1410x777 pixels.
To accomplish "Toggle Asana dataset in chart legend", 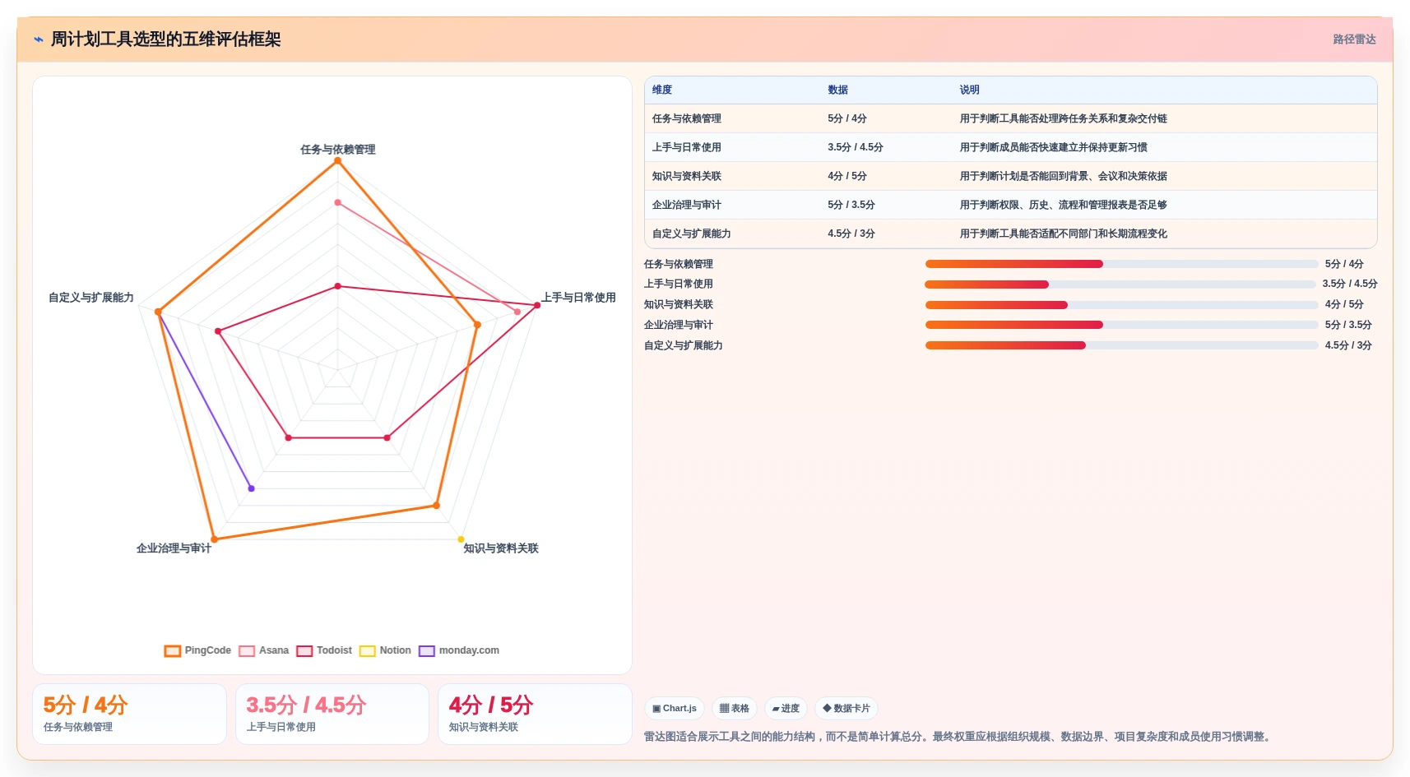I will coord(264,650).
